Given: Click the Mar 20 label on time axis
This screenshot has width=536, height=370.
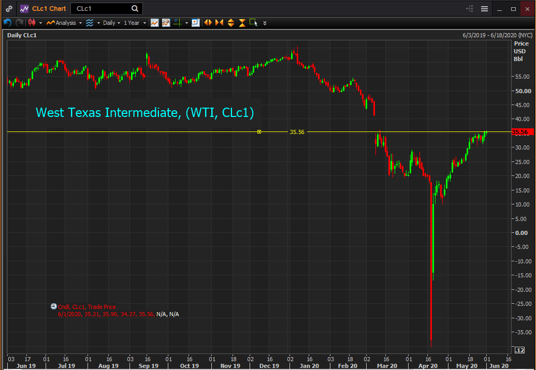Looking at the screenshot, I should point(387,365).
